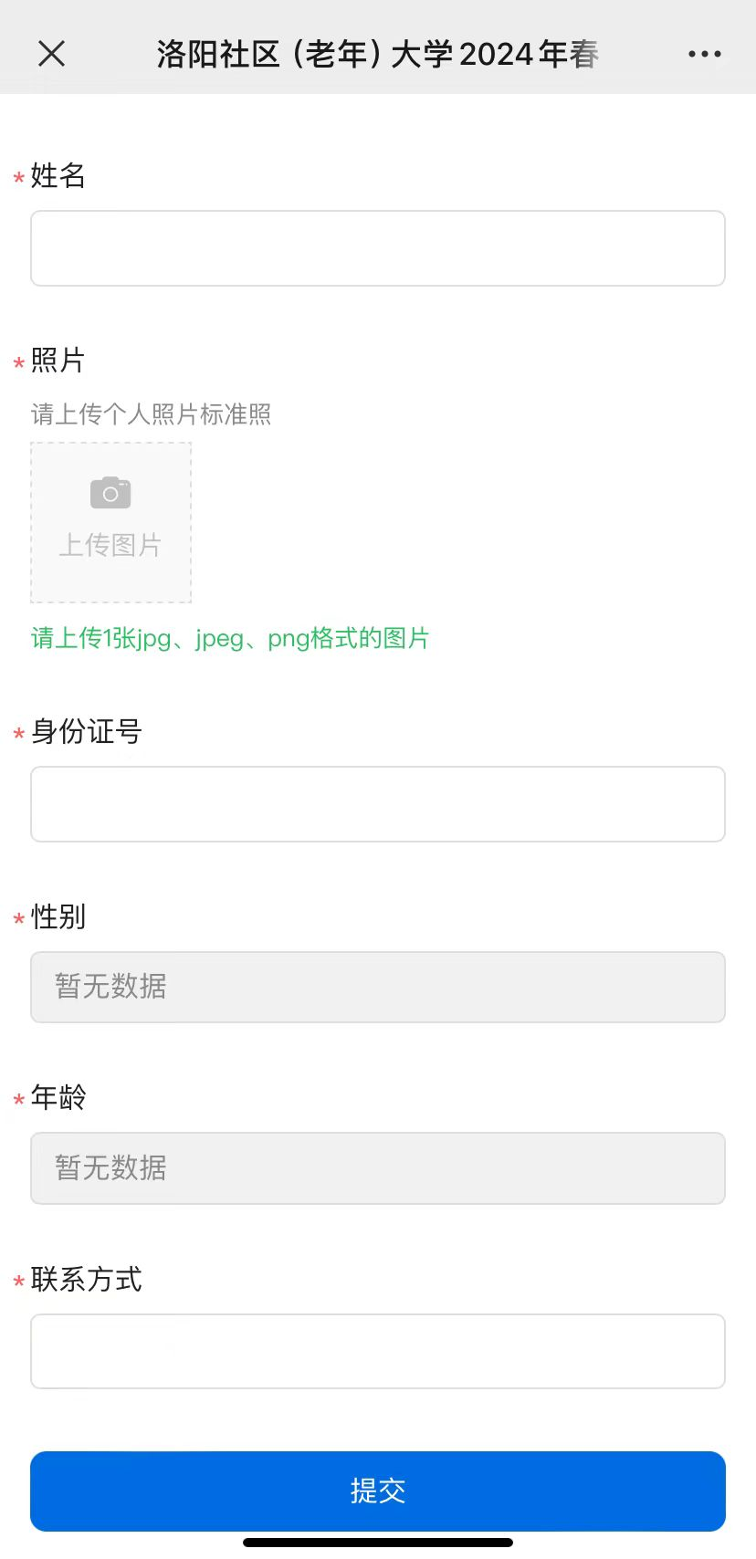Tap the page title 洛阳社区（老年）大学 2024年春

click(x=378, y=54)
